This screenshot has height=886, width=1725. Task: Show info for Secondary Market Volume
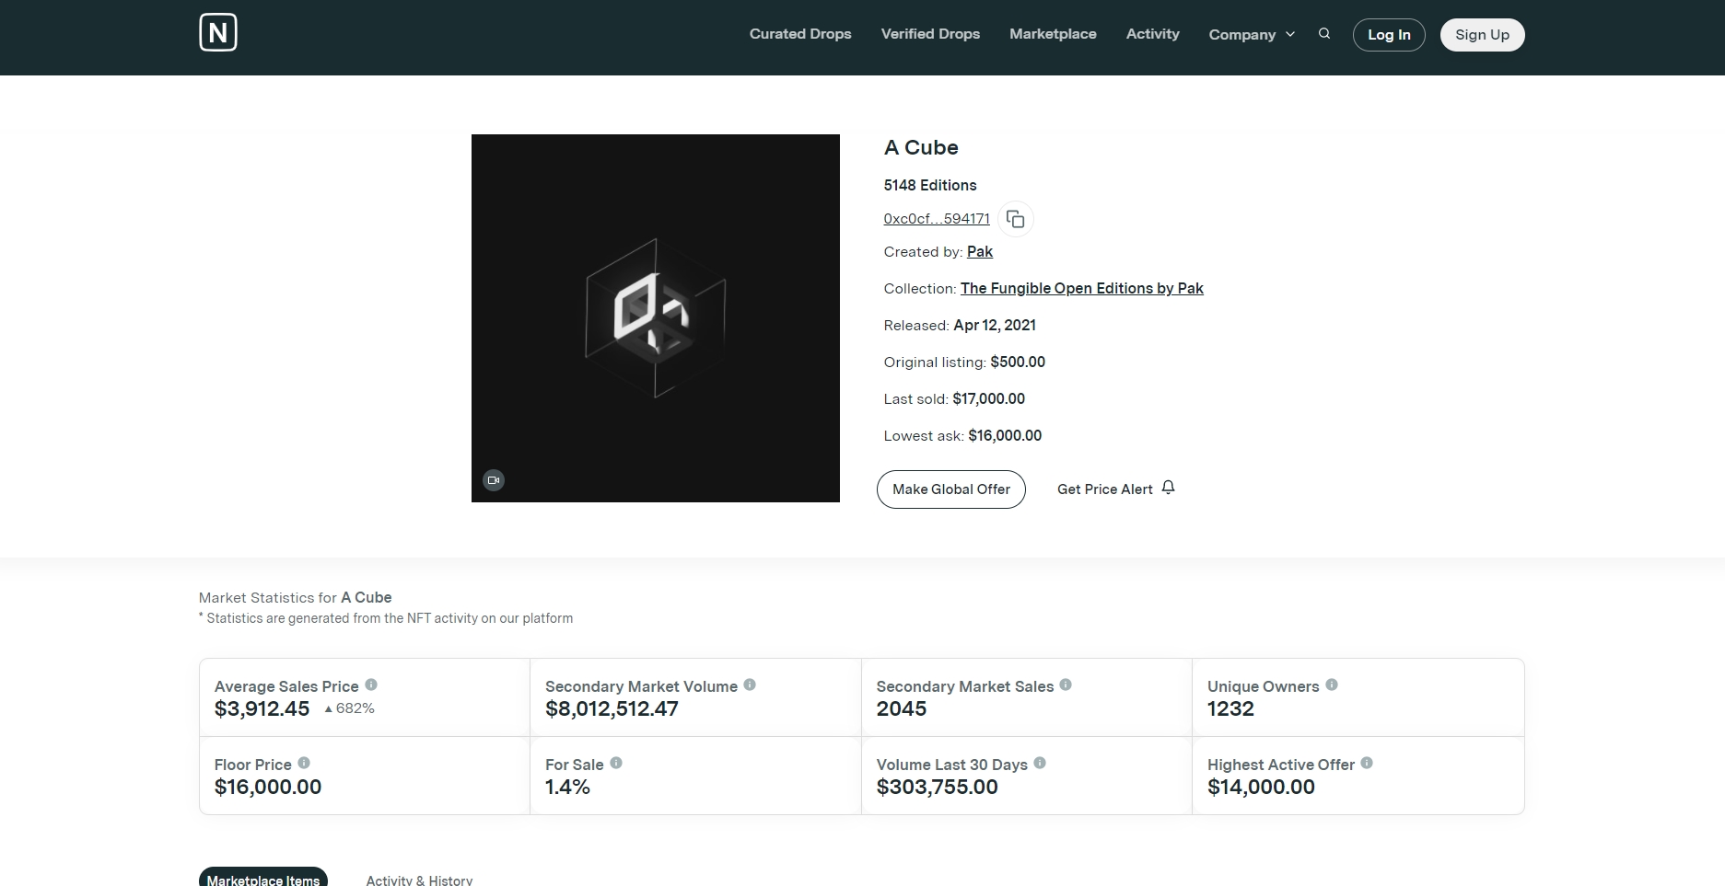click(750, 685)
